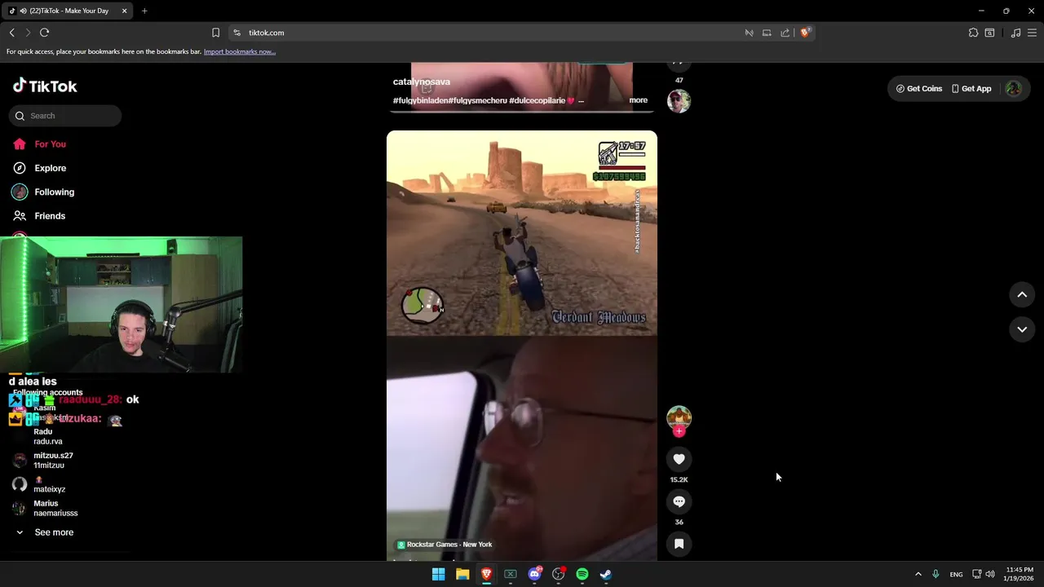Open the video creator's avatar above like button
The height and width of the screenshot is (587, 1044).
point(679,417)
